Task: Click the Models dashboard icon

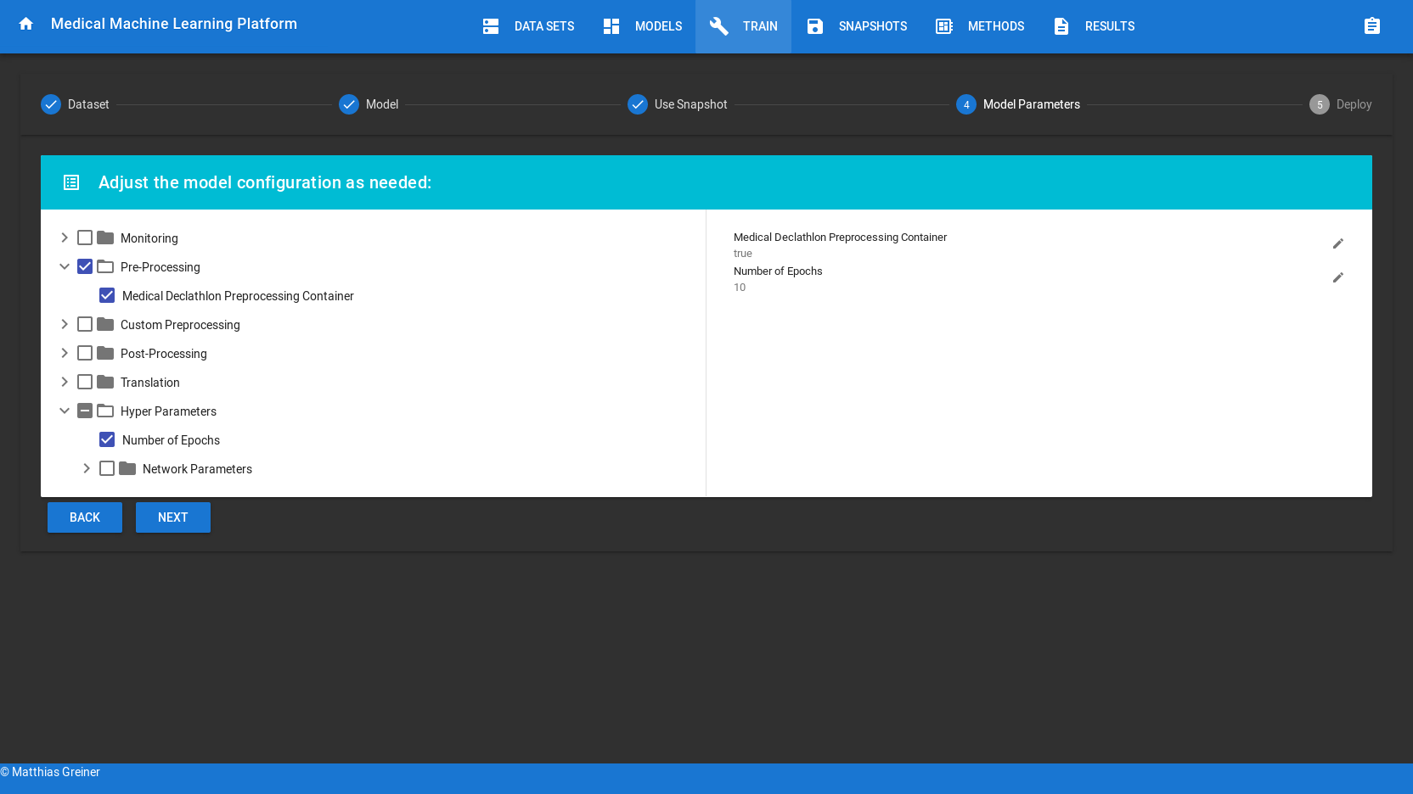Action: [x=611, y=26]
